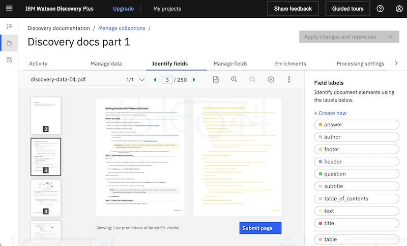407x246 pixels.
Task: Select the footer field label
Action: click(357, 149)
